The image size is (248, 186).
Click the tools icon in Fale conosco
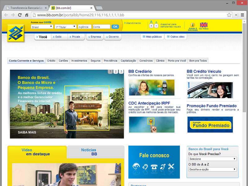(x=171, y=166)
